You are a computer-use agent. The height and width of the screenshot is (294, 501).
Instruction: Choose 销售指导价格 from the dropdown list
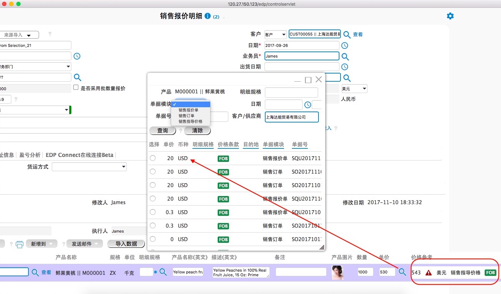point(190,121)
